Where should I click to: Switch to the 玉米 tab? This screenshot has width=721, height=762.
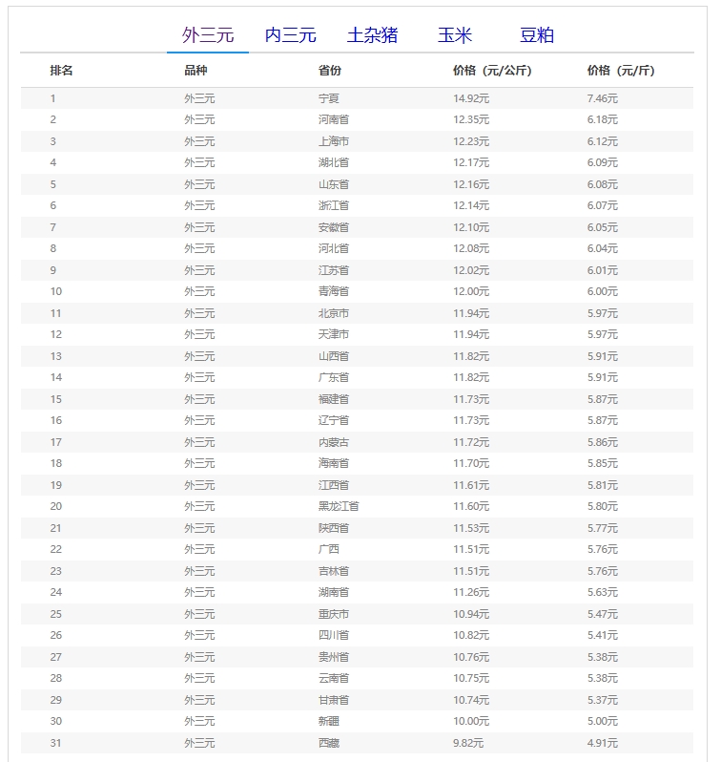[x=455, y=35]
